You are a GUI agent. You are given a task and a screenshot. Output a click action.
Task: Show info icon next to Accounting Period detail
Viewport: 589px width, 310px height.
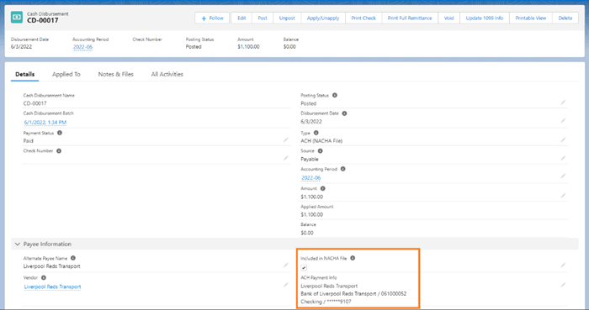point(342,169)
